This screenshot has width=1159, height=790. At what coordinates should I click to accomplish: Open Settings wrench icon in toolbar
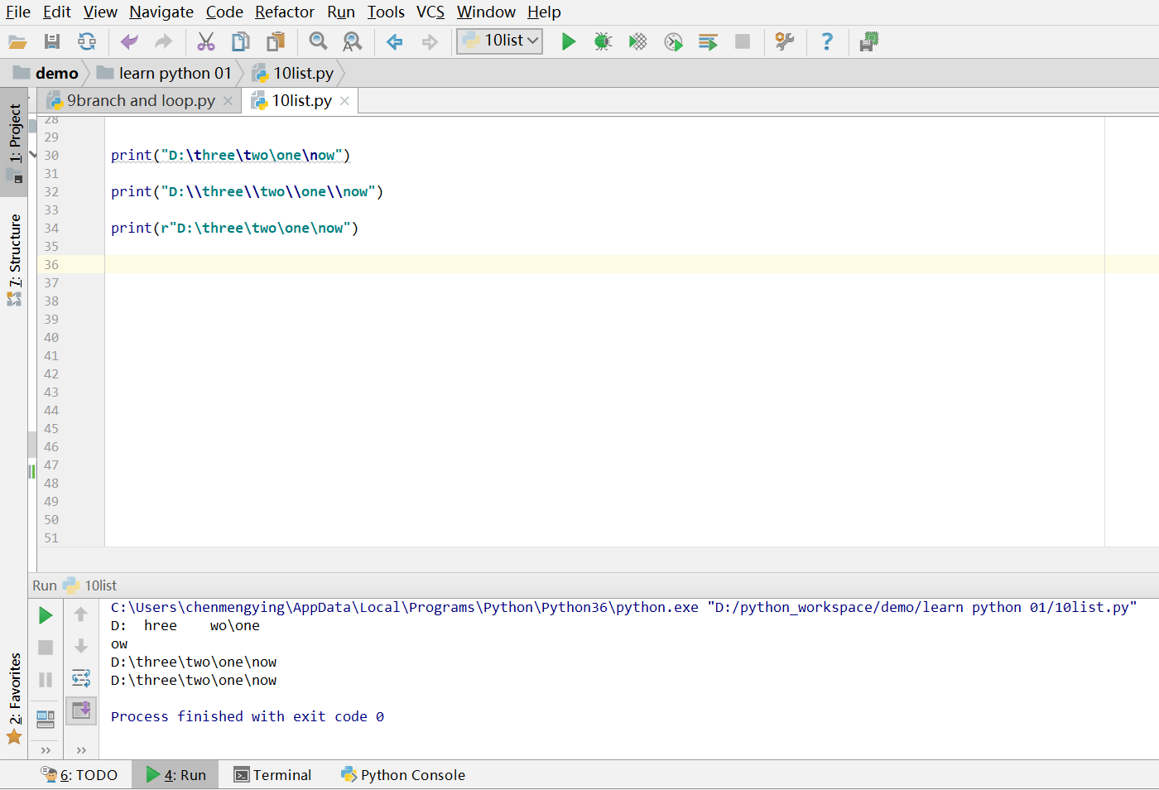coord(784,41)
